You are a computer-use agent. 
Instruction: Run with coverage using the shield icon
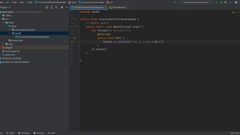226,2
